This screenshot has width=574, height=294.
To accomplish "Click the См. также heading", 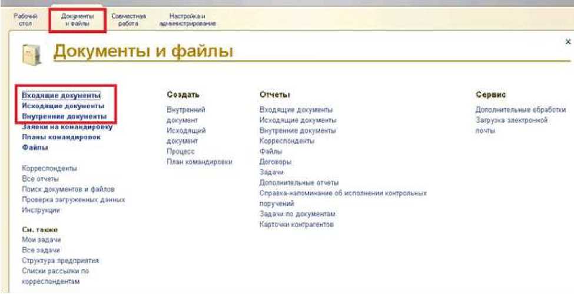I will pyautogui.click(x=39, y=230).
